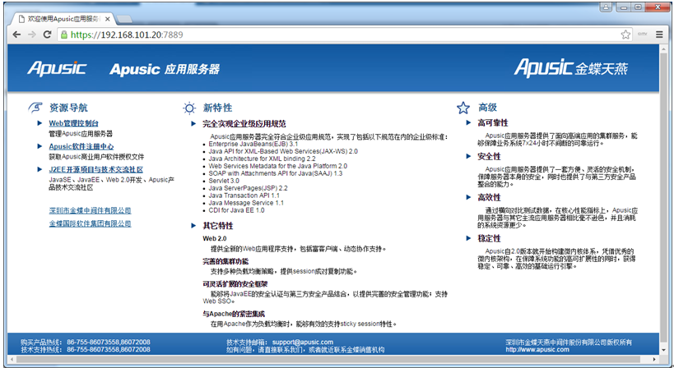674x368 pixels.
Task: Click 可灵活扩展的安全框架 subheading
Action: pos(235,284)
